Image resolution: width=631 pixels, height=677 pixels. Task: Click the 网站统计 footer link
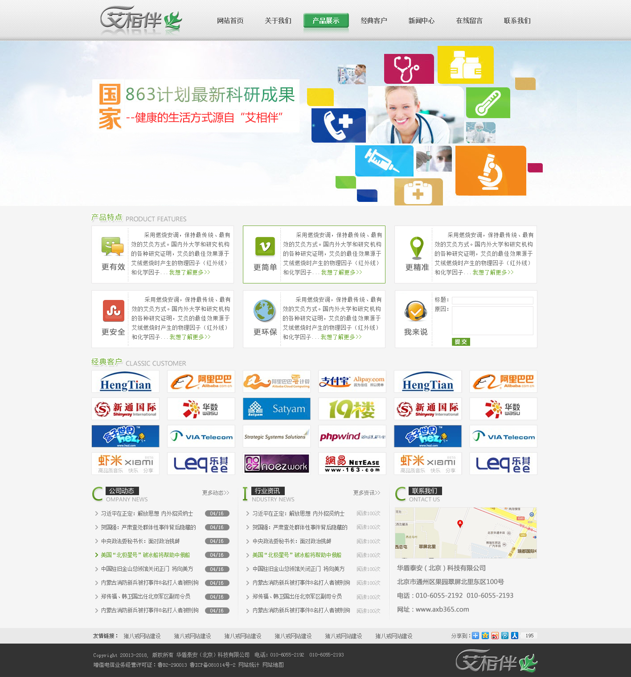[249, 665]
